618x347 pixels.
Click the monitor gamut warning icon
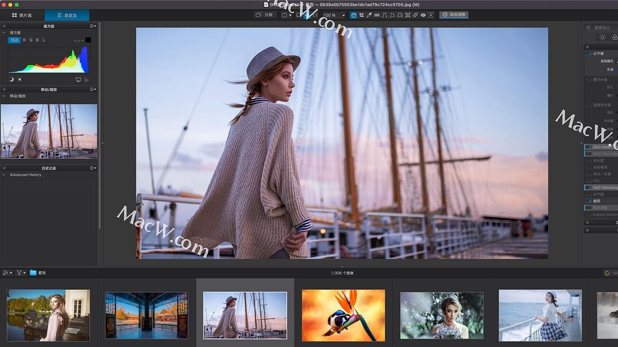pos(78,79)
